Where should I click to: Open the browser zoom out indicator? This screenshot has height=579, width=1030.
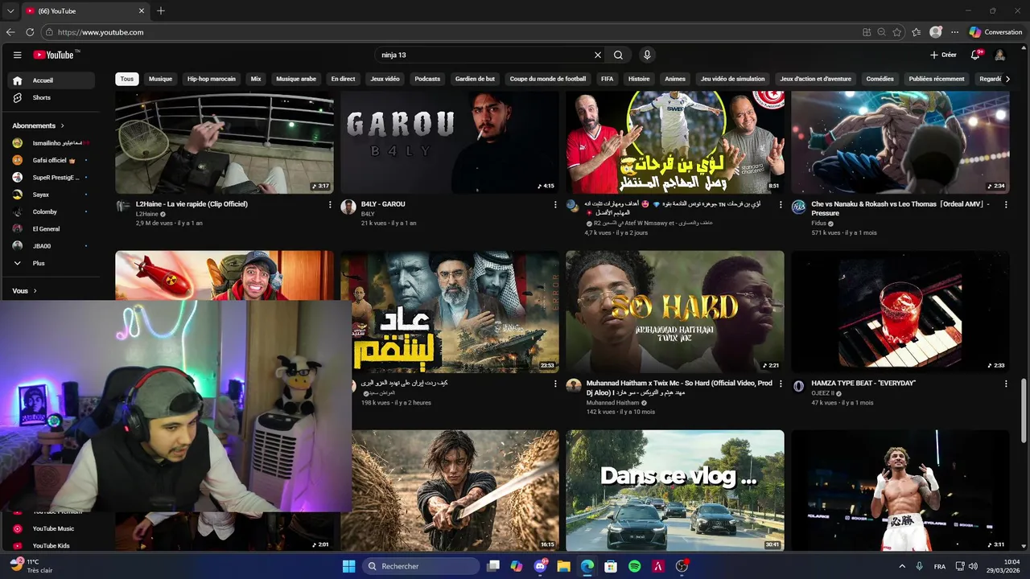click(x=882, y=32)
